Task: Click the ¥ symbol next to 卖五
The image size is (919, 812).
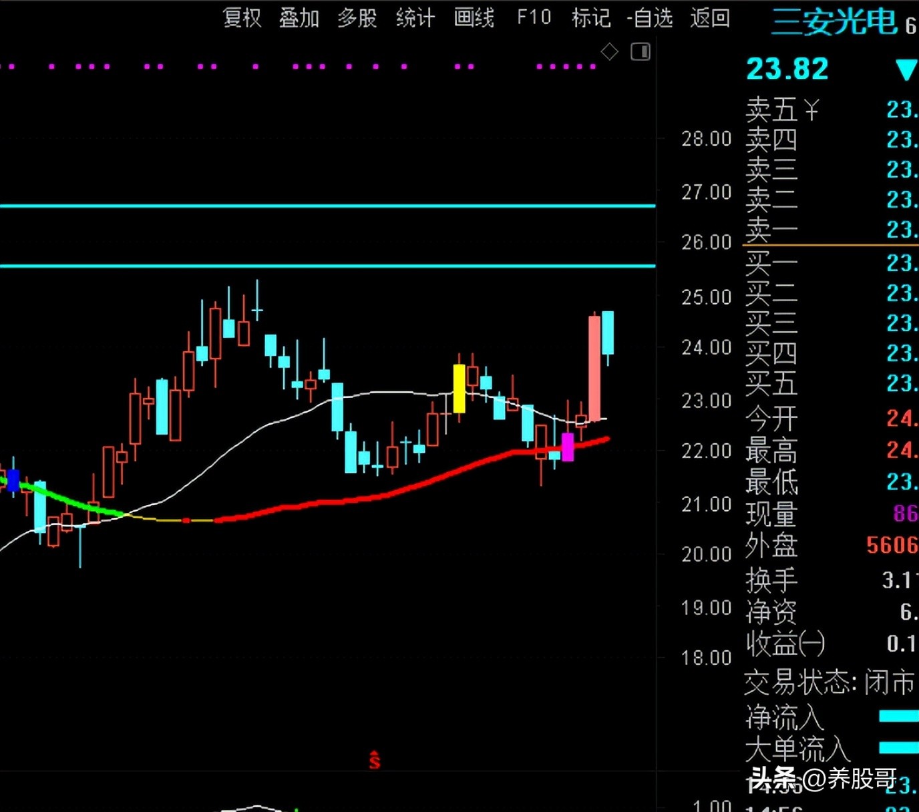Action: coord(811,110)
